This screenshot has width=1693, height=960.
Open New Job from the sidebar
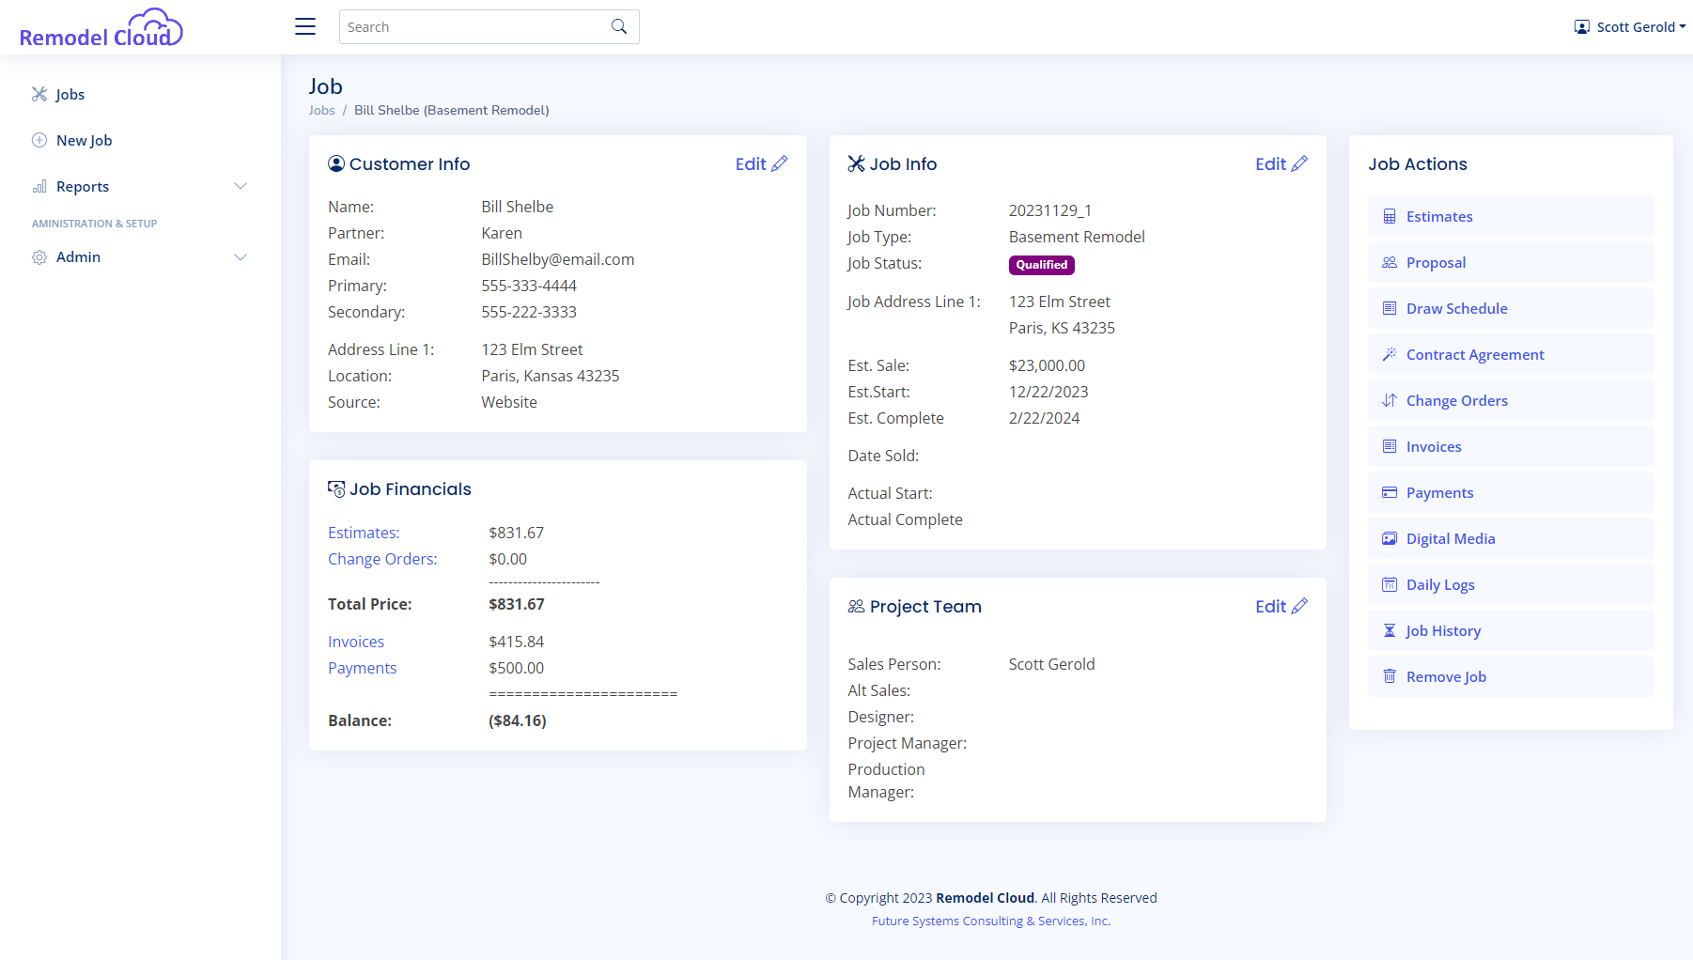[x=84, y=140]
